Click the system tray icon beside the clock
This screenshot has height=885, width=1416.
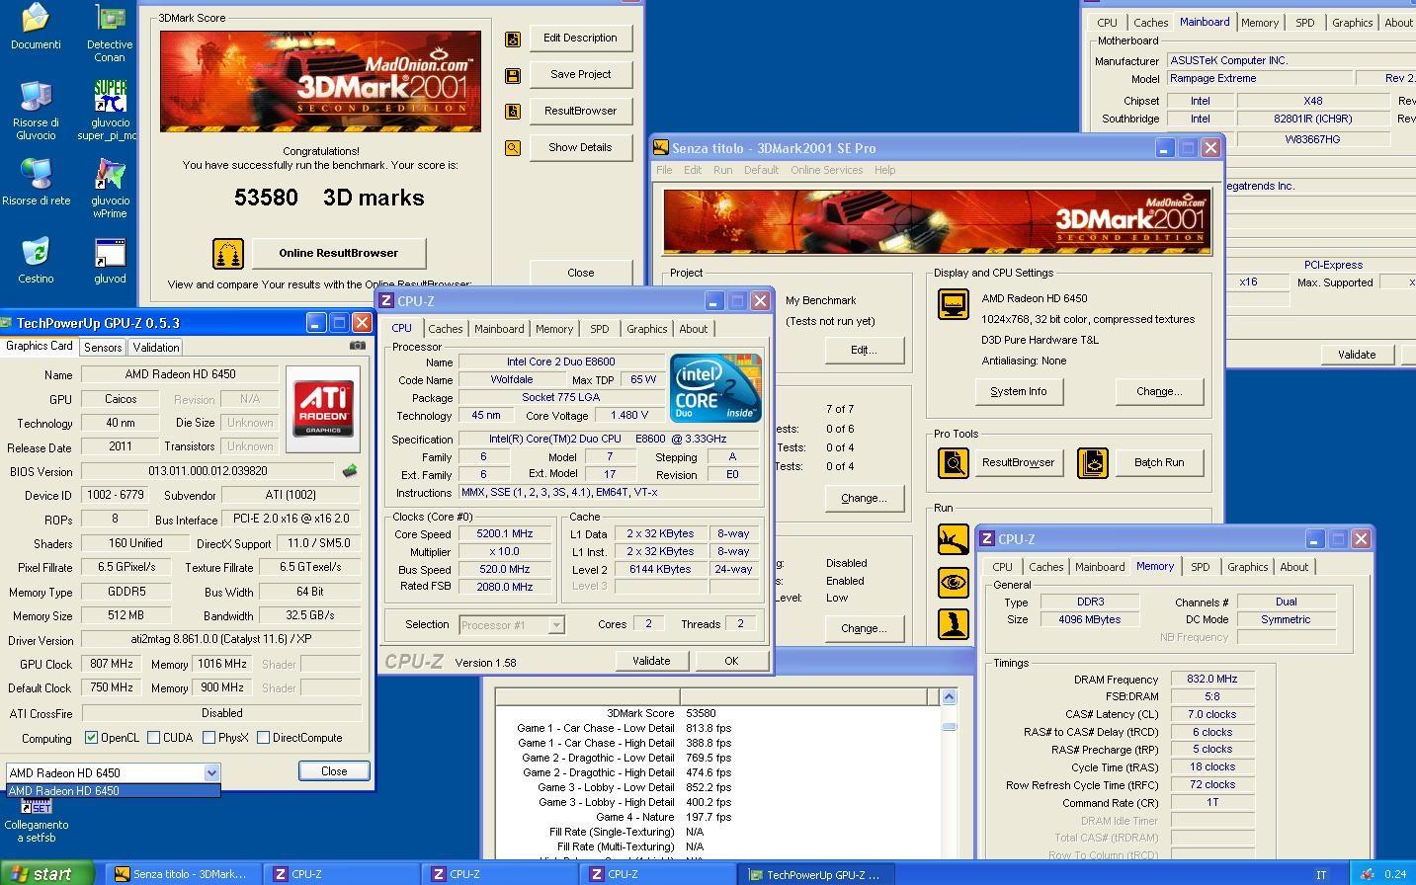(x=1368, y=874)
